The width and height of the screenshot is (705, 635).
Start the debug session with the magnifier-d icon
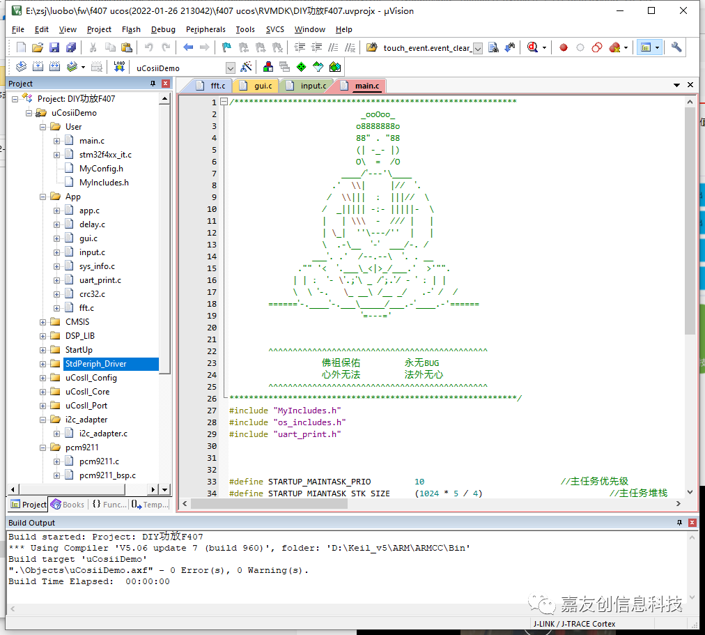pyautogui.click(x=532, y=47)
